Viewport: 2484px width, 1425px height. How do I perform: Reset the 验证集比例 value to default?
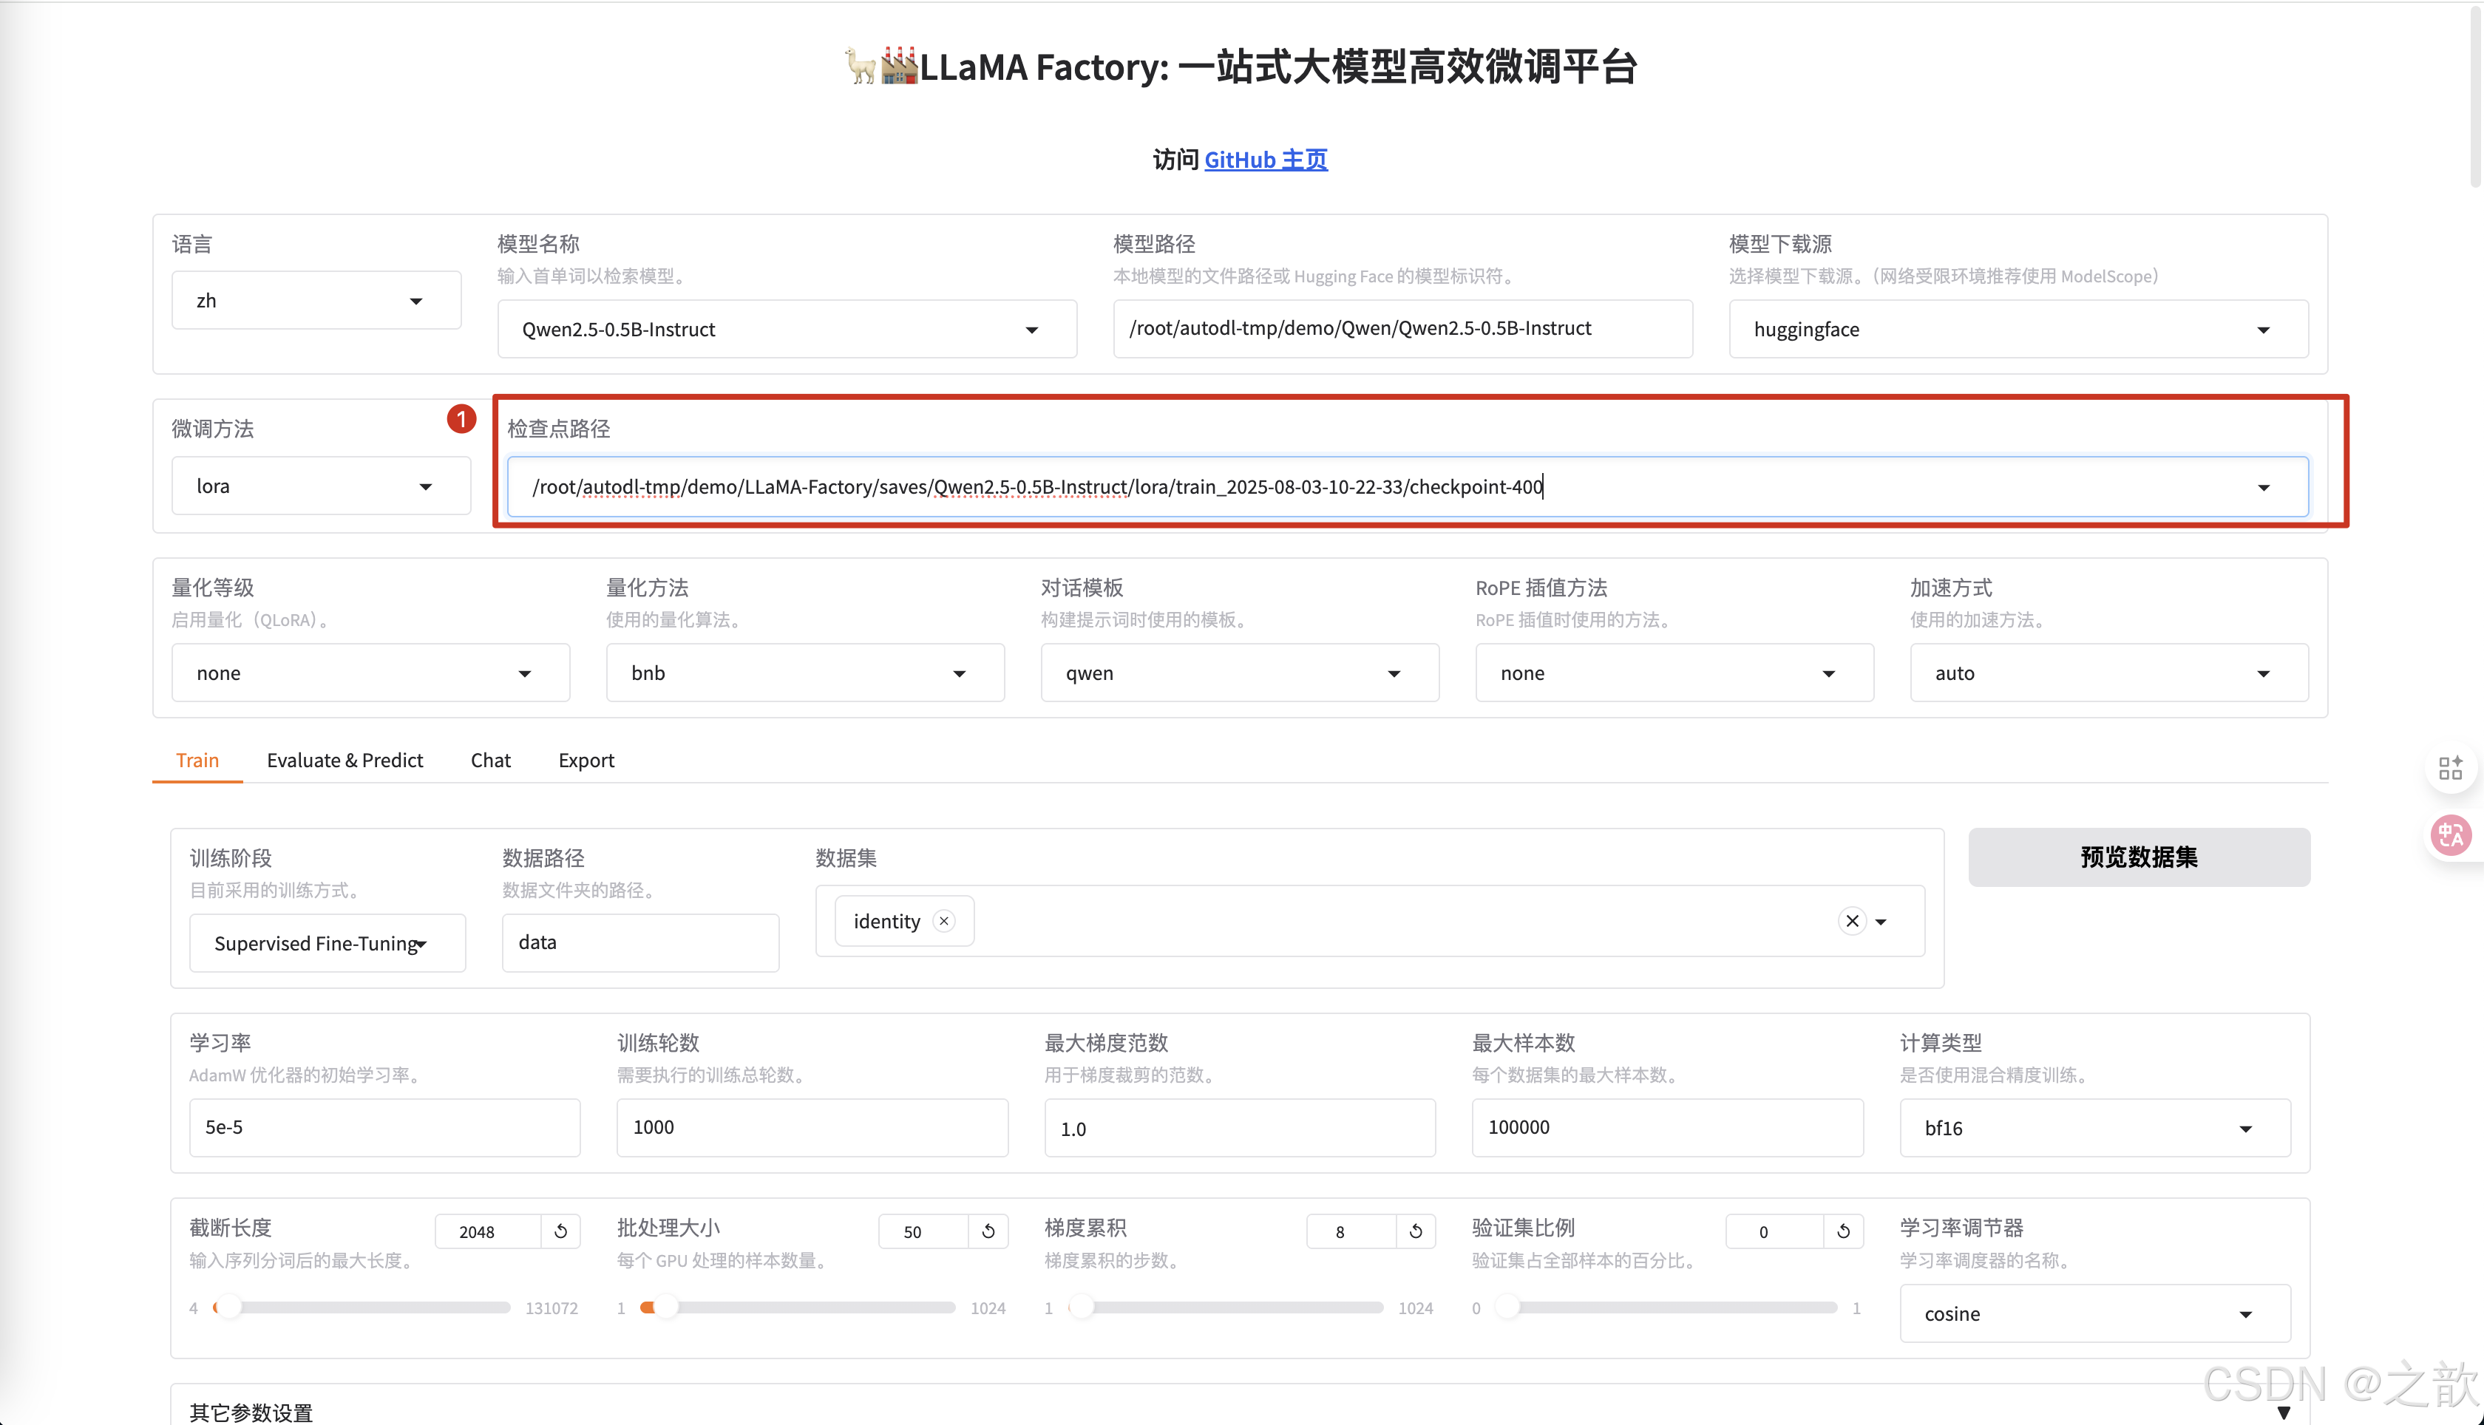(1844, 1231)
